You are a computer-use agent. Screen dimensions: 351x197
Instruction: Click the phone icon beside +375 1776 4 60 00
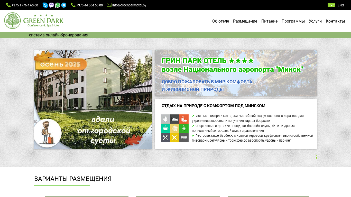[x=8, y=5]
